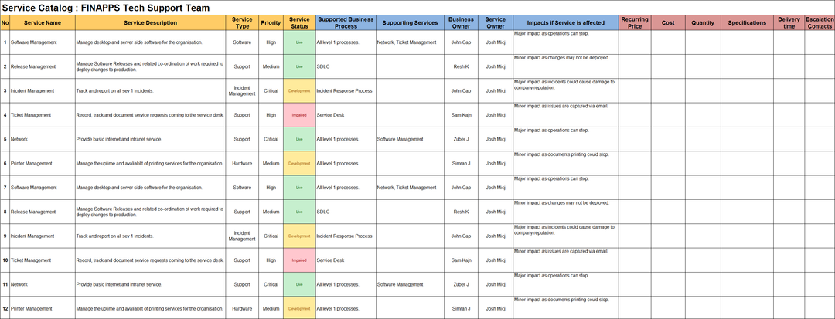Select "Network, Ticket Management" cell in row 7
The width and height of the screenshot is (835, 319).
[409, 188]
